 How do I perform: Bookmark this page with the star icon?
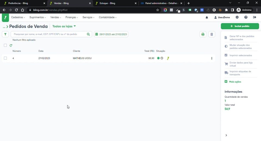coord(158,10)
